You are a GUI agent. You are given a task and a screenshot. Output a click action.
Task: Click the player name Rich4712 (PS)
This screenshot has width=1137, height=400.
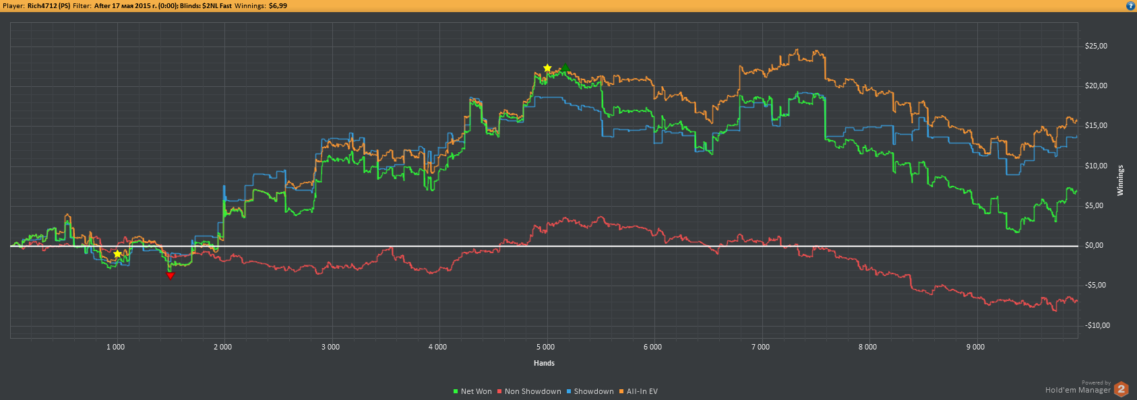click(x=49, y=5)
